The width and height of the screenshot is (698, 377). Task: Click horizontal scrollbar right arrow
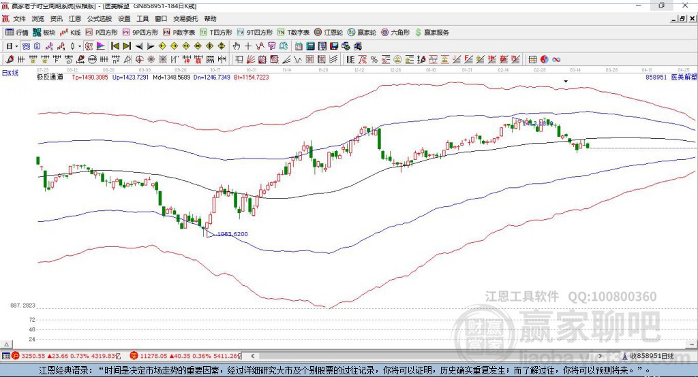(x=600, y=356)
